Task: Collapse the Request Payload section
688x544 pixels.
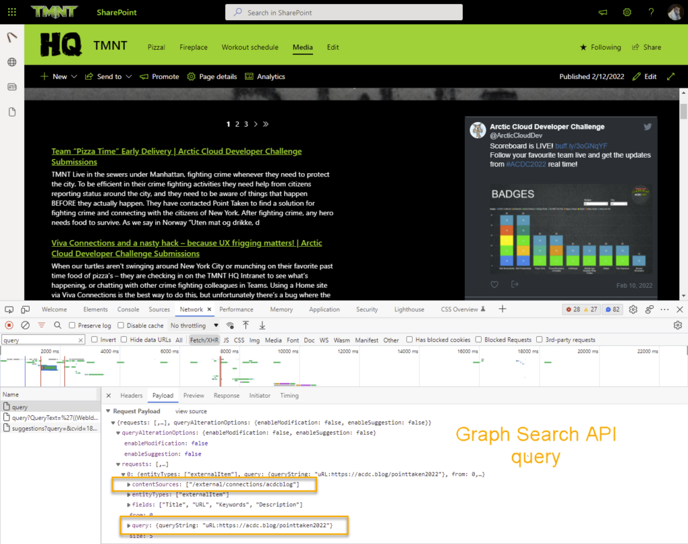Action: pos(108,411)
